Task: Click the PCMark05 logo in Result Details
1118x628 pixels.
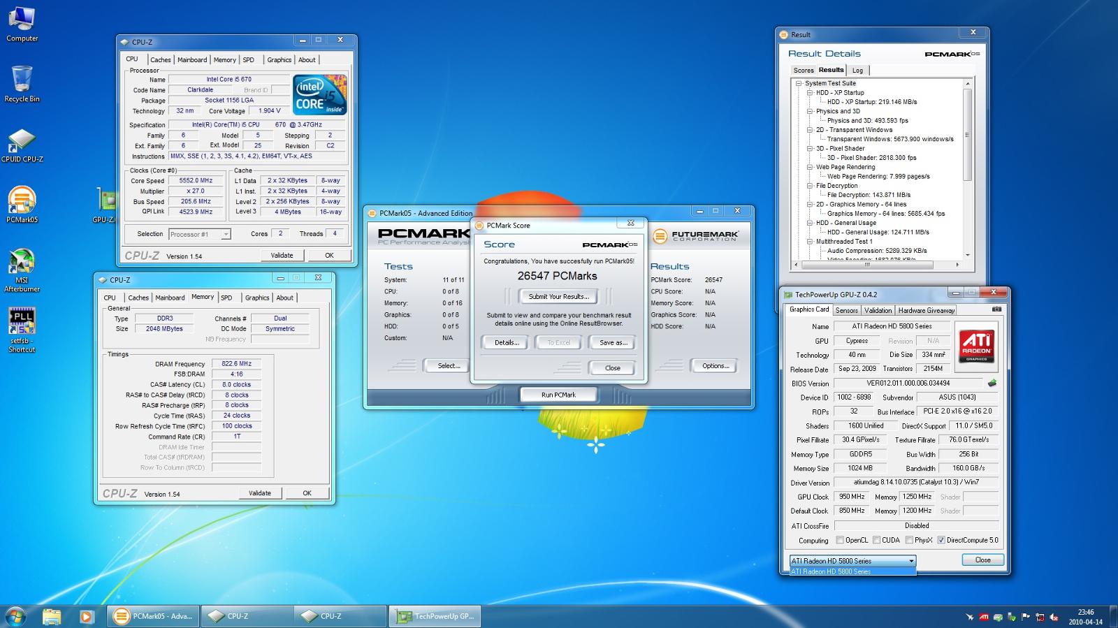Action: 952,54
